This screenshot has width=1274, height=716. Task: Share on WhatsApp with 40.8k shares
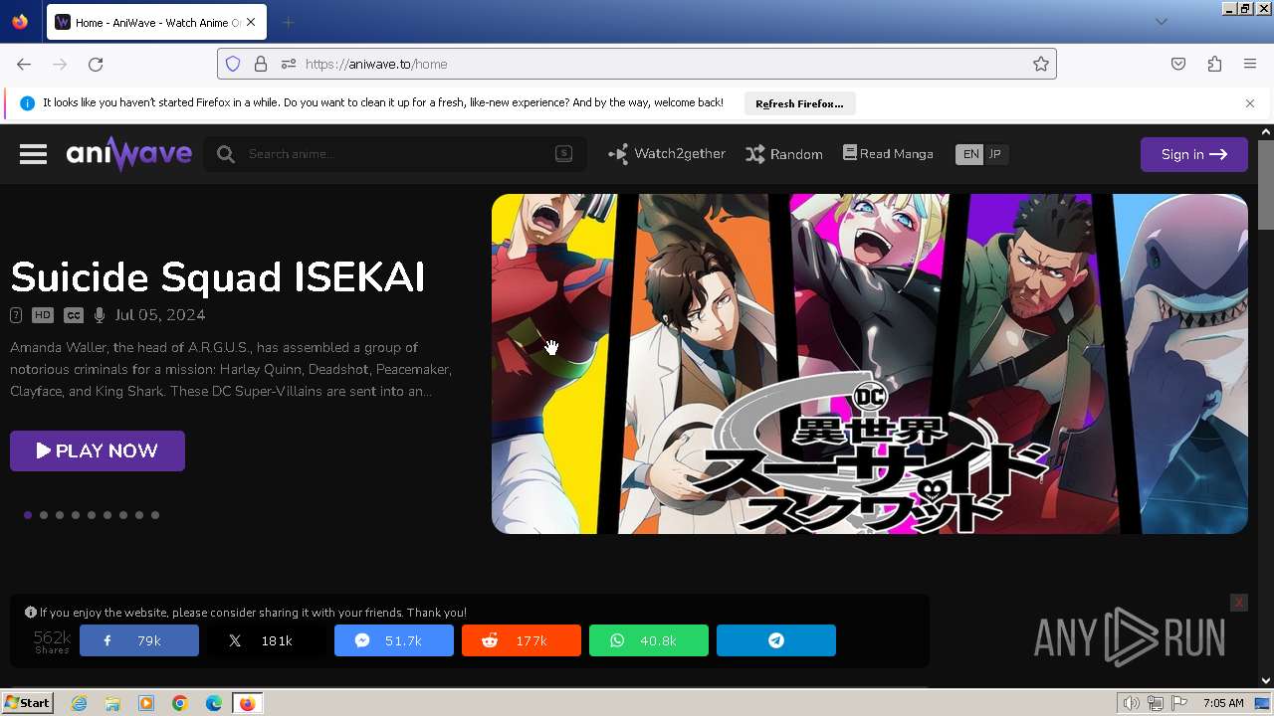(x=649, y=640)
